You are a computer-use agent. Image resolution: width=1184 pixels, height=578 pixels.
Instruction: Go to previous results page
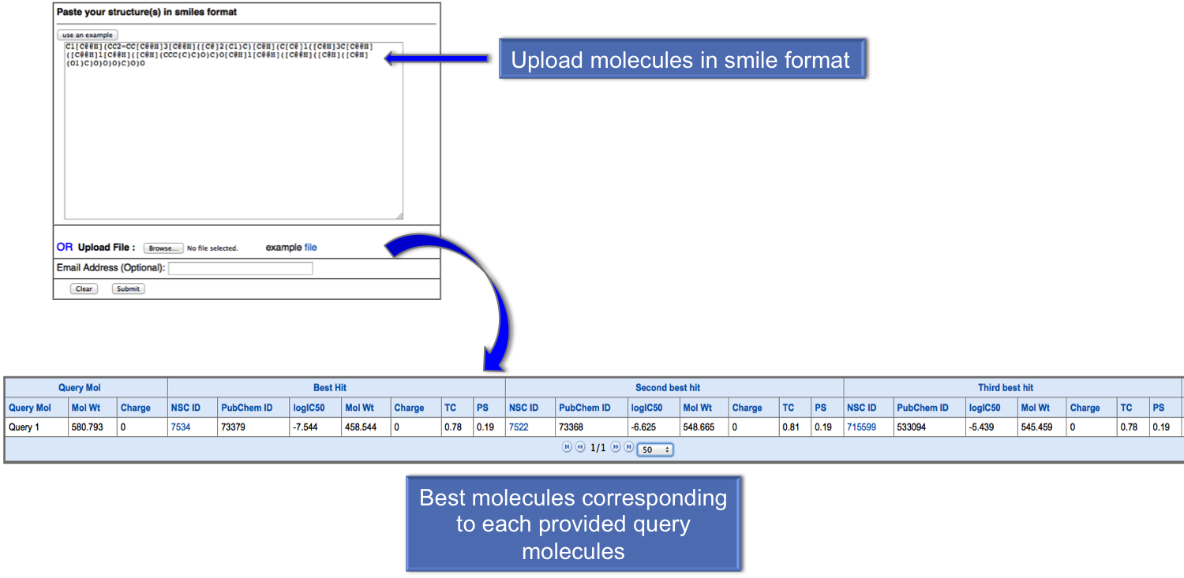click(x=580, y=447)
